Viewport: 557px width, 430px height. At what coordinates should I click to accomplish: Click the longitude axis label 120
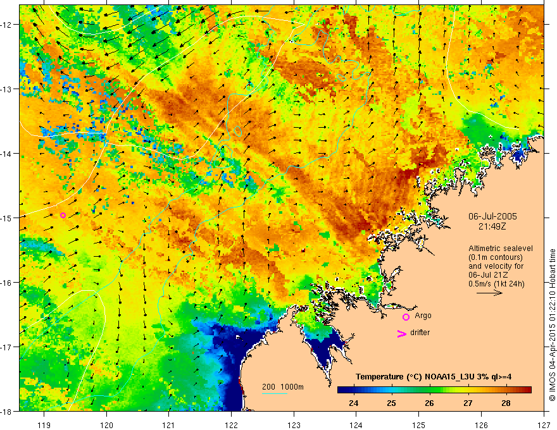coord(106,425)
